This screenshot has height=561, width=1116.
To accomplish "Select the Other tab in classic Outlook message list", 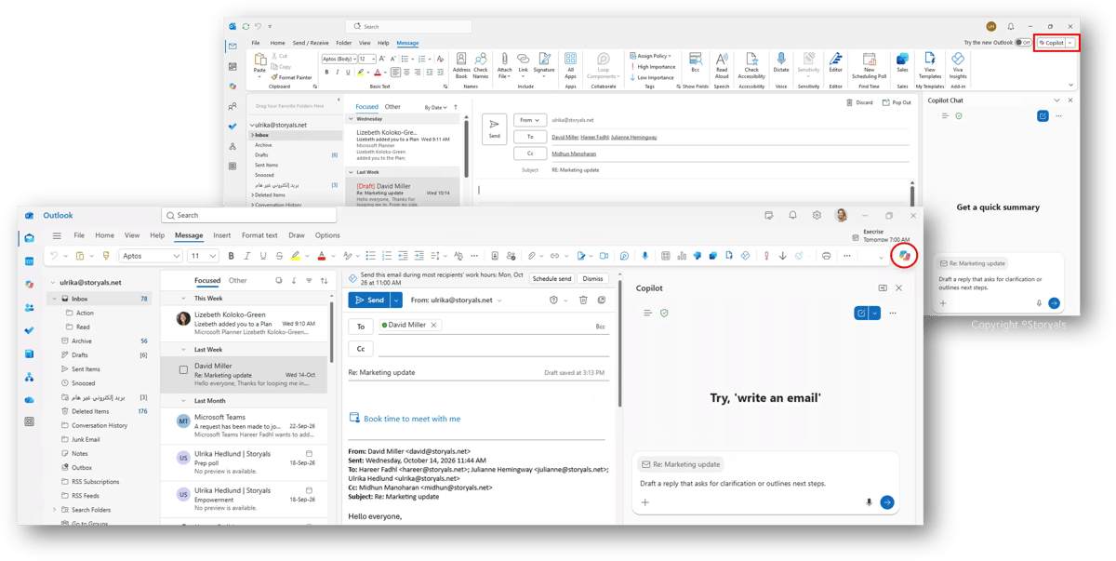I will [x=392, y=107].
